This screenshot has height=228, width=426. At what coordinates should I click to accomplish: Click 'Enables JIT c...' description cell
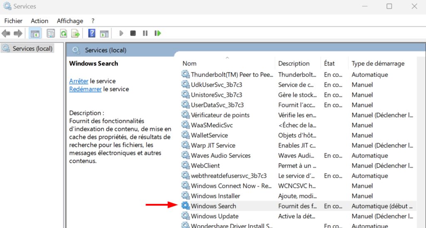coord(297,145)
